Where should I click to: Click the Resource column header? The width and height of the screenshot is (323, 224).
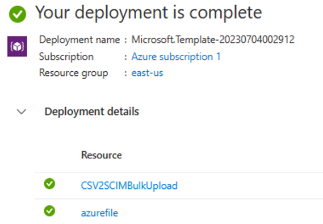102,155
